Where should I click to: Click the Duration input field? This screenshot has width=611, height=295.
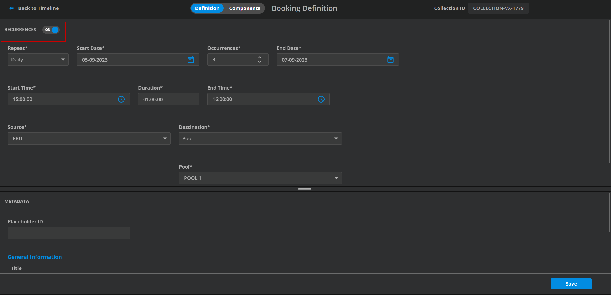click(168, 99)
